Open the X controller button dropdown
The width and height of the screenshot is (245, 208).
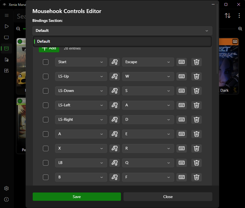coord(81,148)
